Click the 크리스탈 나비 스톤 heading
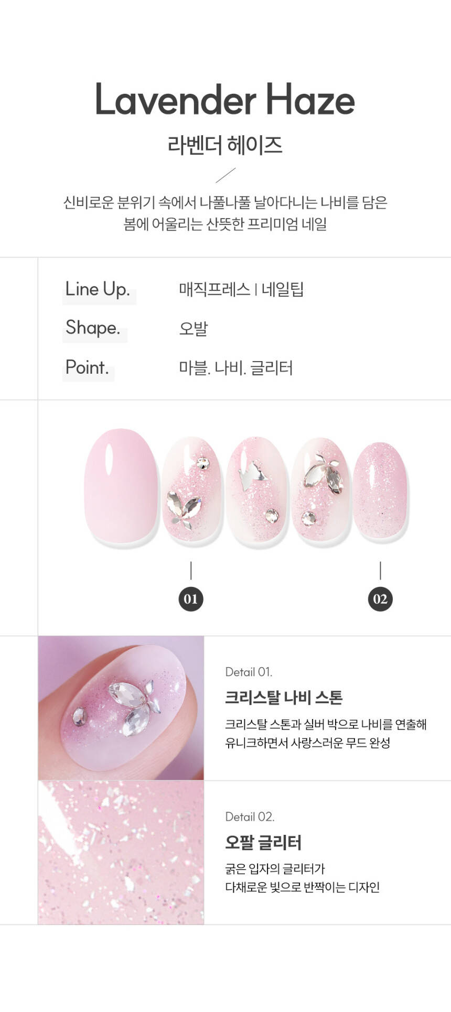 (x=284, y=698)
